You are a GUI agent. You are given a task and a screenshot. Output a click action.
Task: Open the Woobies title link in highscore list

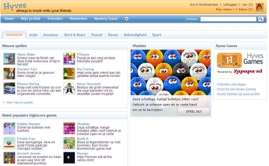83,124
